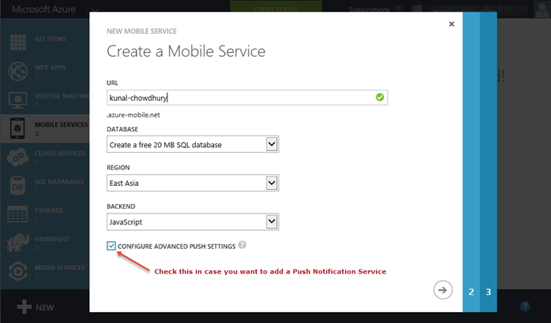The height and width of the screenshot is (323, 551).
Task: Go to next step with arrow button
Action: [x=443, y=290]
